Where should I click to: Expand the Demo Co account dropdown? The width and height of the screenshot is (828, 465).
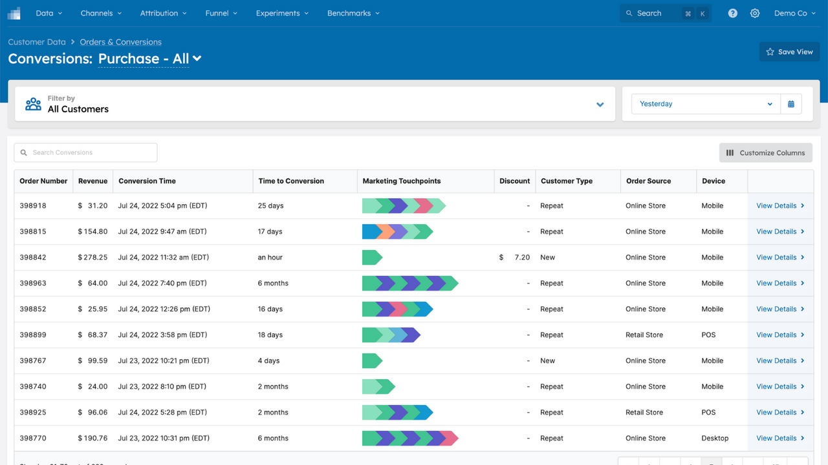pyautogui.click(x=794, y=13)
